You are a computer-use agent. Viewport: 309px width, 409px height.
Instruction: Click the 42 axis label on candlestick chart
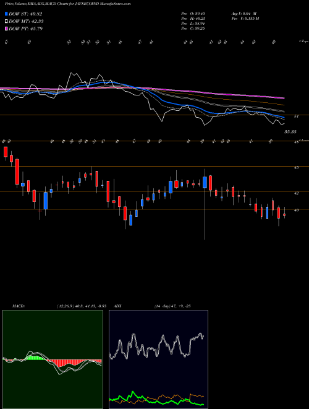(x=296, y=193)
